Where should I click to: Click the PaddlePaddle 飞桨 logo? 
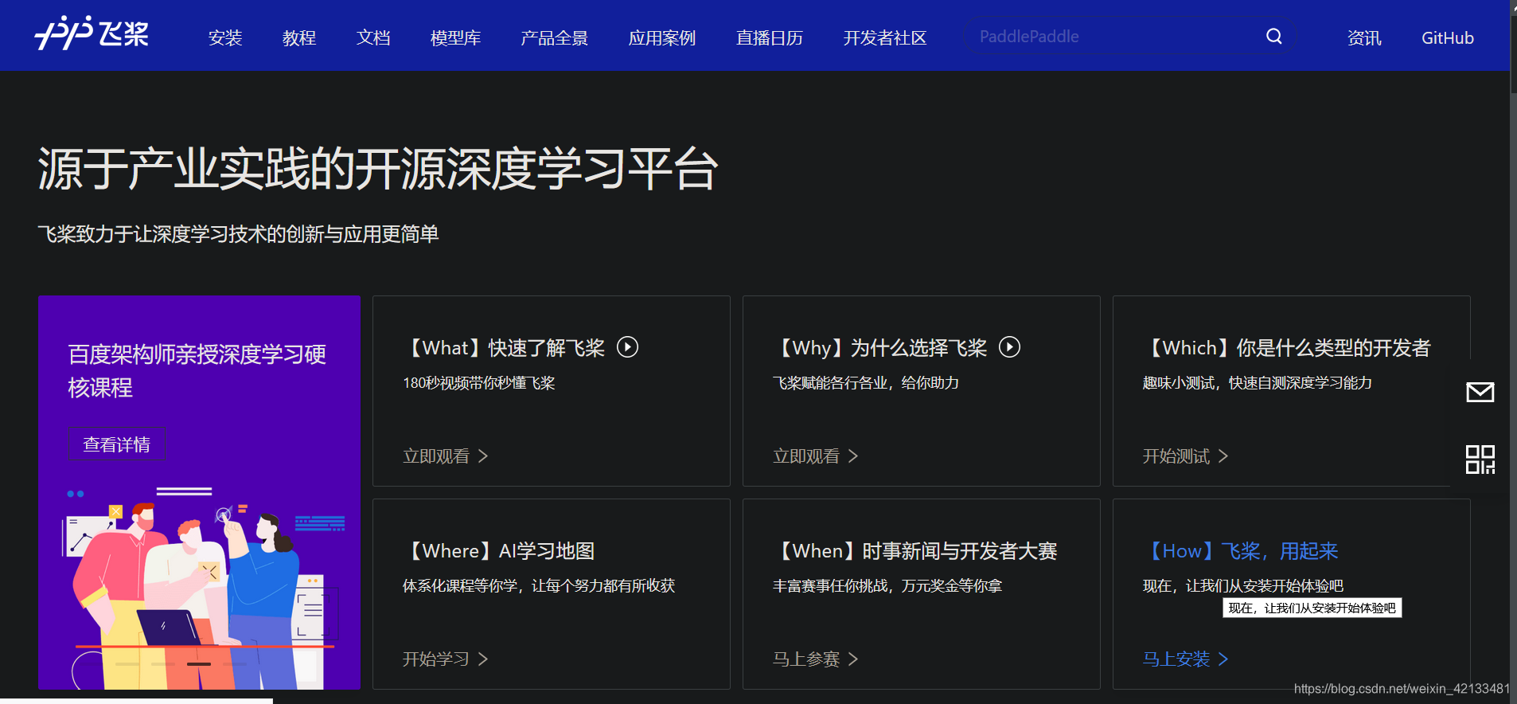92,33
